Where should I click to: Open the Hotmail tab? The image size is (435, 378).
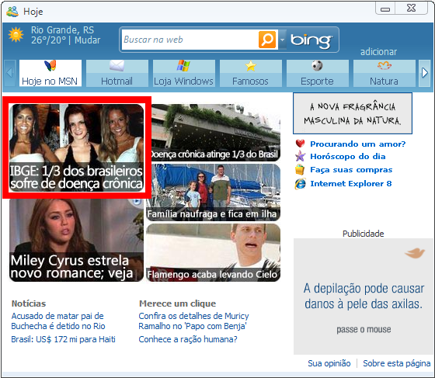117,73
